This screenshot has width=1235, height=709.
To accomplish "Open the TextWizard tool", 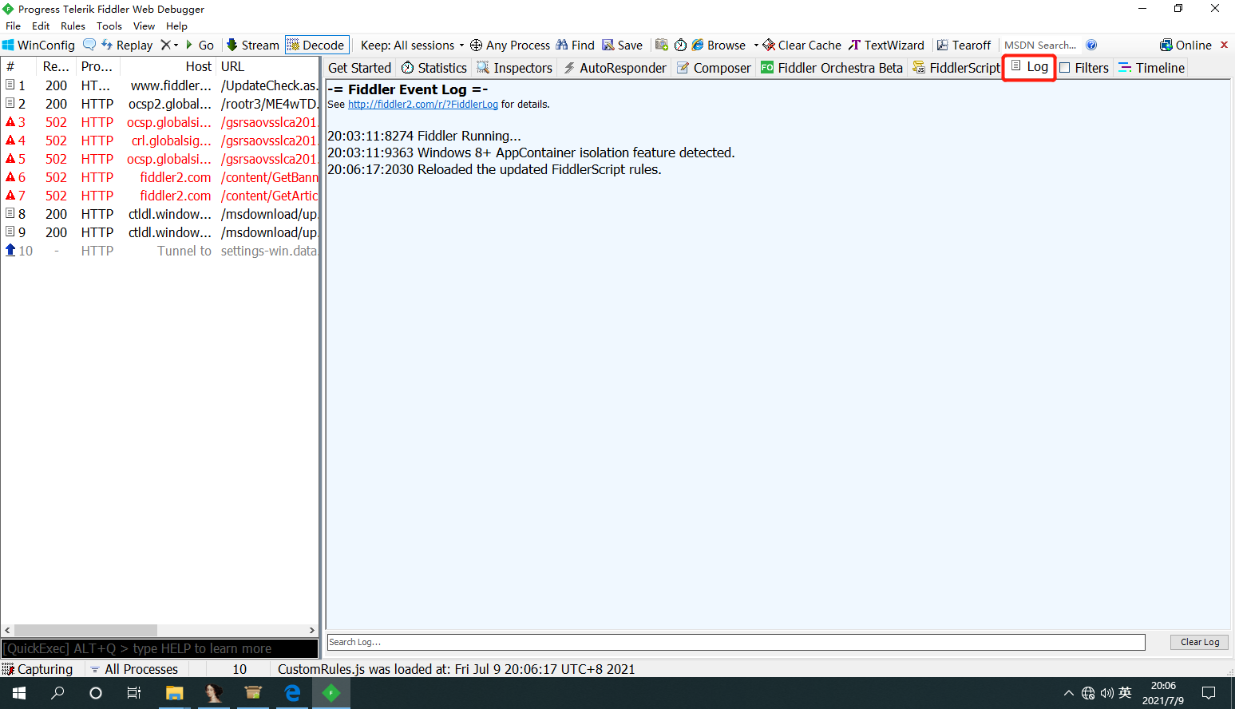I will pyautogui.click(x=886, y=46).
